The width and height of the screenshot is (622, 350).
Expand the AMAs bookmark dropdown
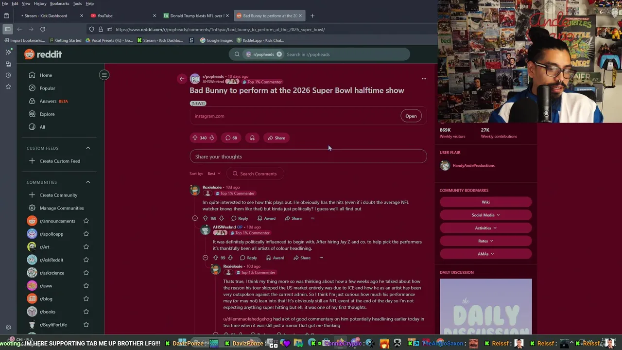(x=485, y=254)
